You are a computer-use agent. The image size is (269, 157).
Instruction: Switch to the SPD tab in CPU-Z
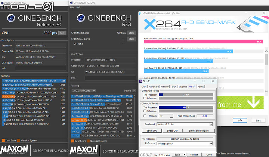pyautogui.click(x=174, y=87)
